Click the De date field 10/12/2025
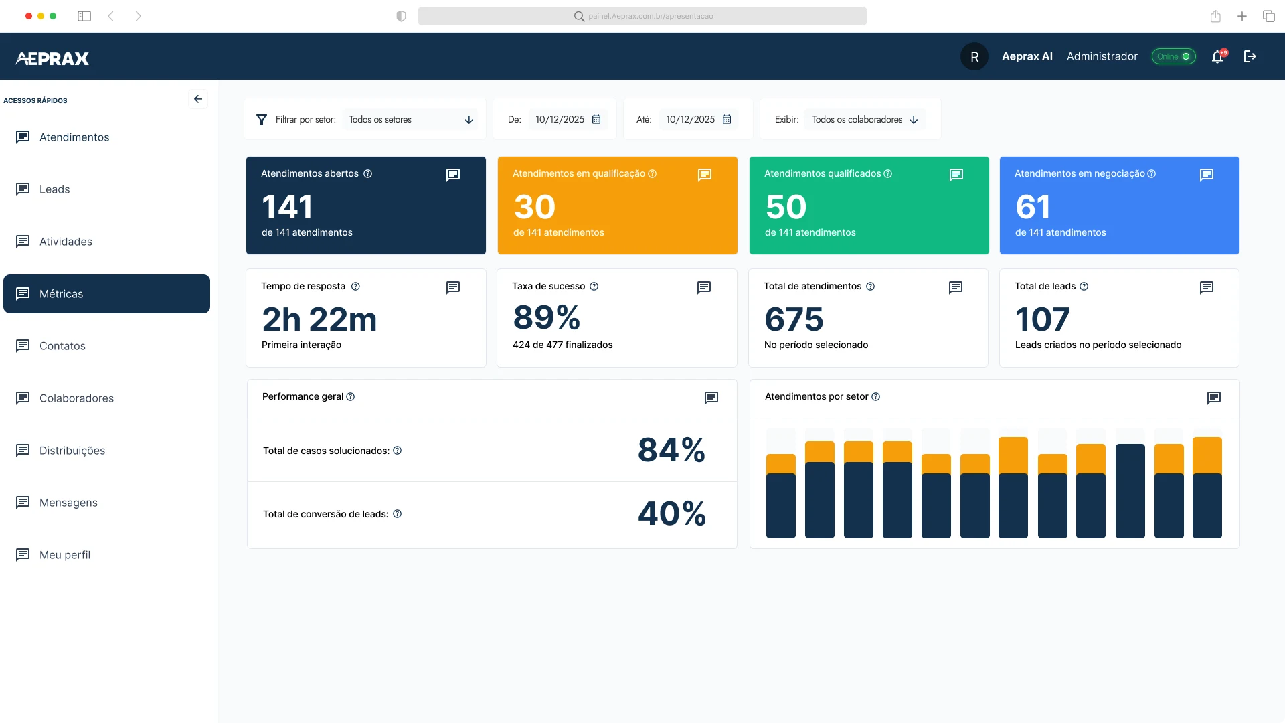This screenshot has width=1285, height=723. click(568, 119)
